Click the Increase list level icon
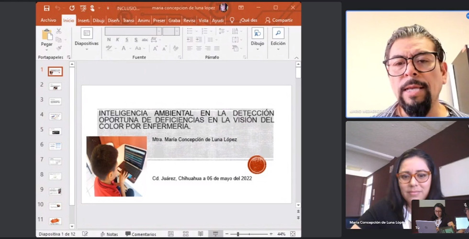 pyautogui.click(x=199, y=39)
